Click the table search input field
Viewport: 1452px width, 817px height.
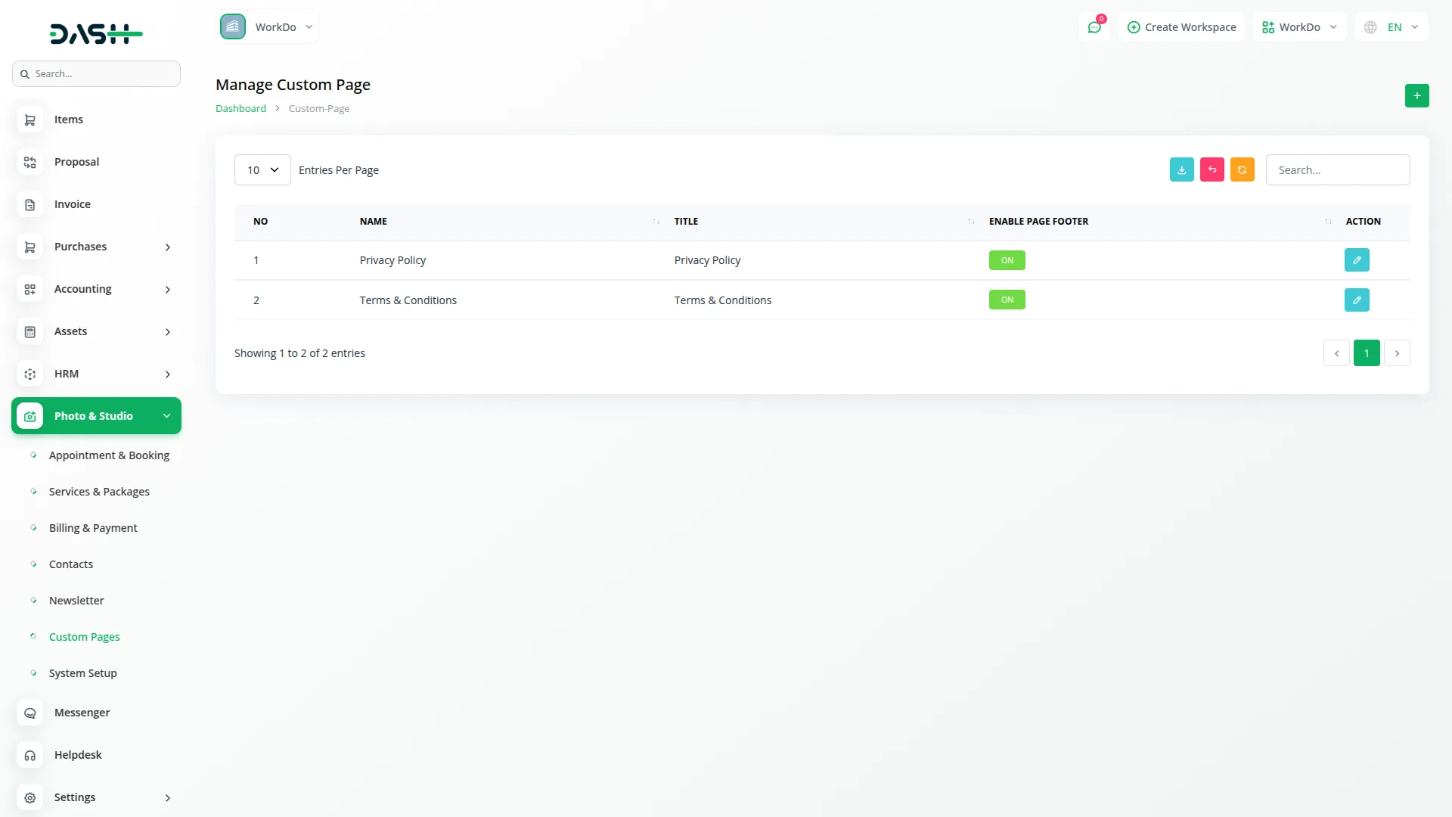tap(1337, 170)
